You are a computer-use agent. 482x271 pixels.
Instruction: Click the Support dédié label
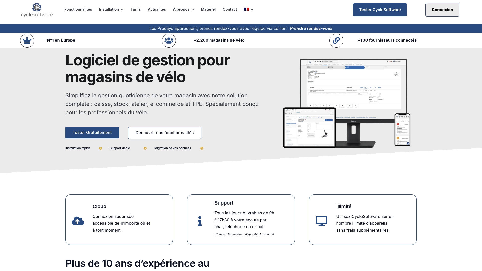pyautogui.click(x=120, y=148)
